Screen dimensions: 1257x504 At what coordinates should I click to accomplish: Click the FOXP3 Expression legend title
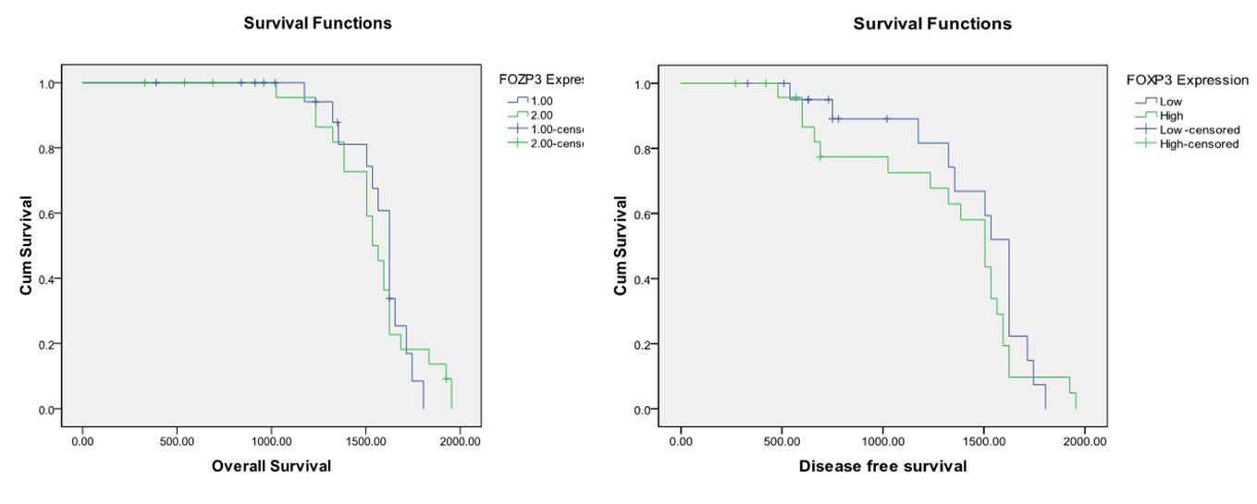(1187, 80)
